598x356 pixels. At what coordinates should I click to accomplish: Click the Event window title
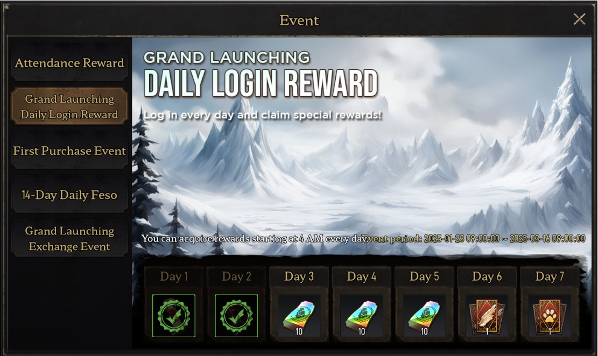[299, 20]
